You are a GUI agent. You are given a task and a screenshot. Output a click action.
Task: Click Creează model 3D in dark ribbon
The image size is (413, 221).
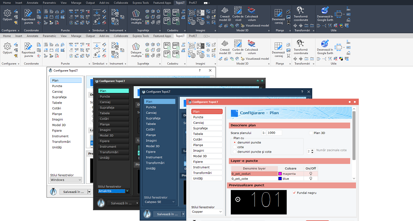pyautogui.click(x=225, y=14)
